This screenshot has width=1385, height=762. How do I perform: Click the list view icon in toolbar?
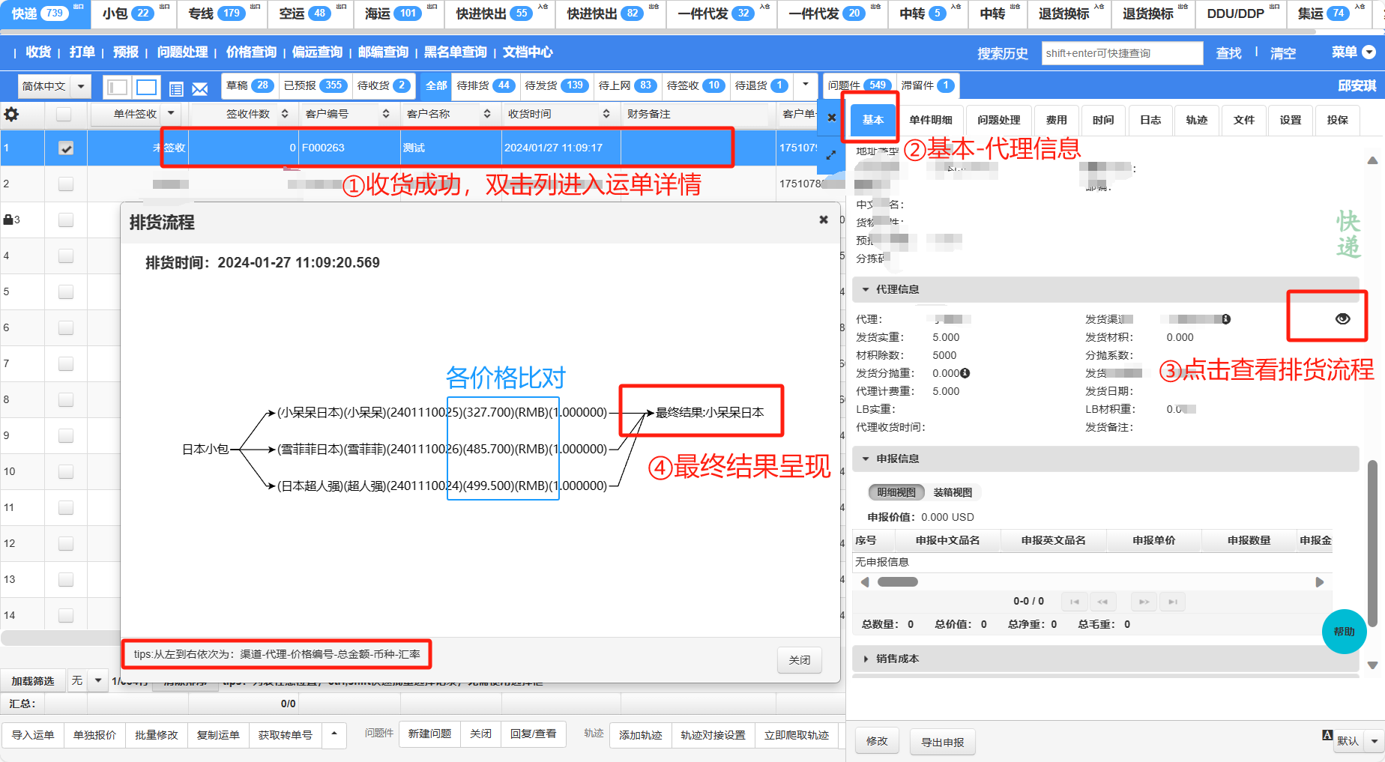[x=176, y=89]
